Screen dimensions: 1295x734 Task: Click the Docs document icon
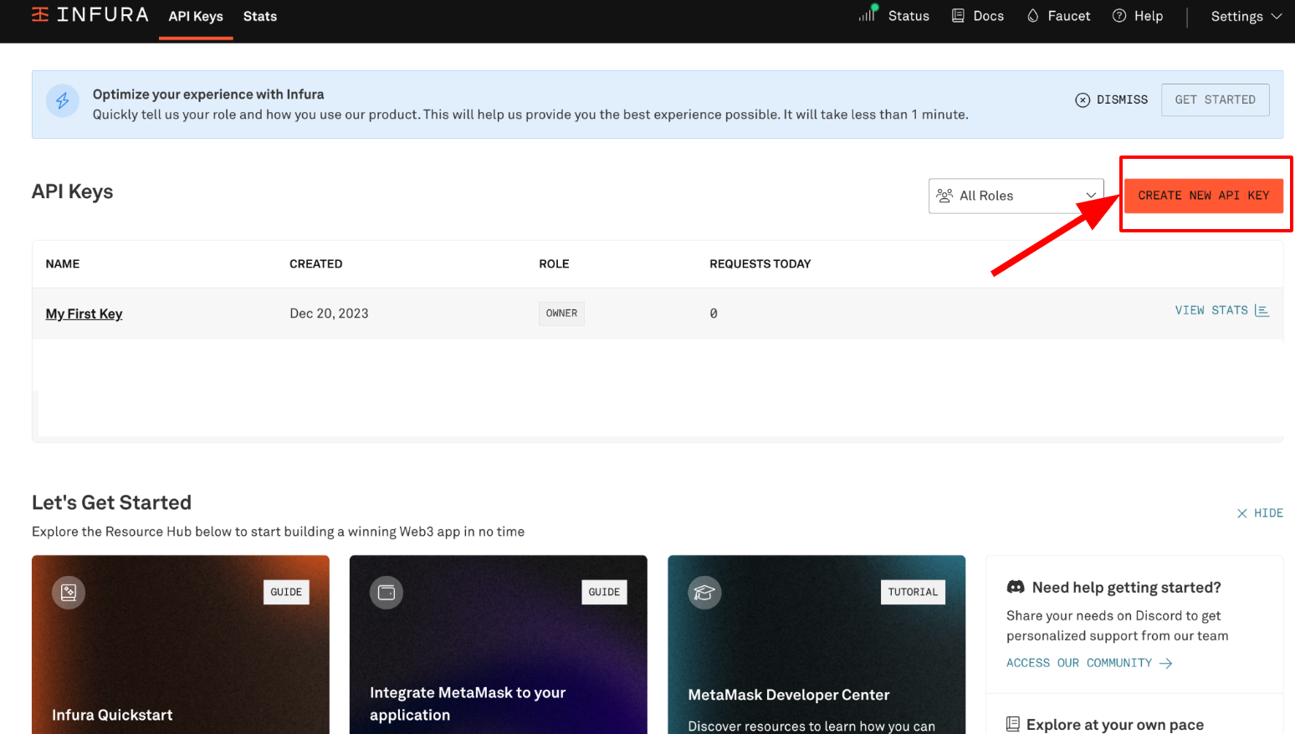958,16
